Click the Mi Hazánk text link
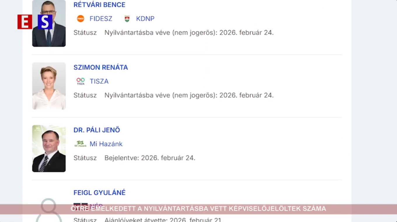Screen dimensions: 397x222 click(106, 144)
